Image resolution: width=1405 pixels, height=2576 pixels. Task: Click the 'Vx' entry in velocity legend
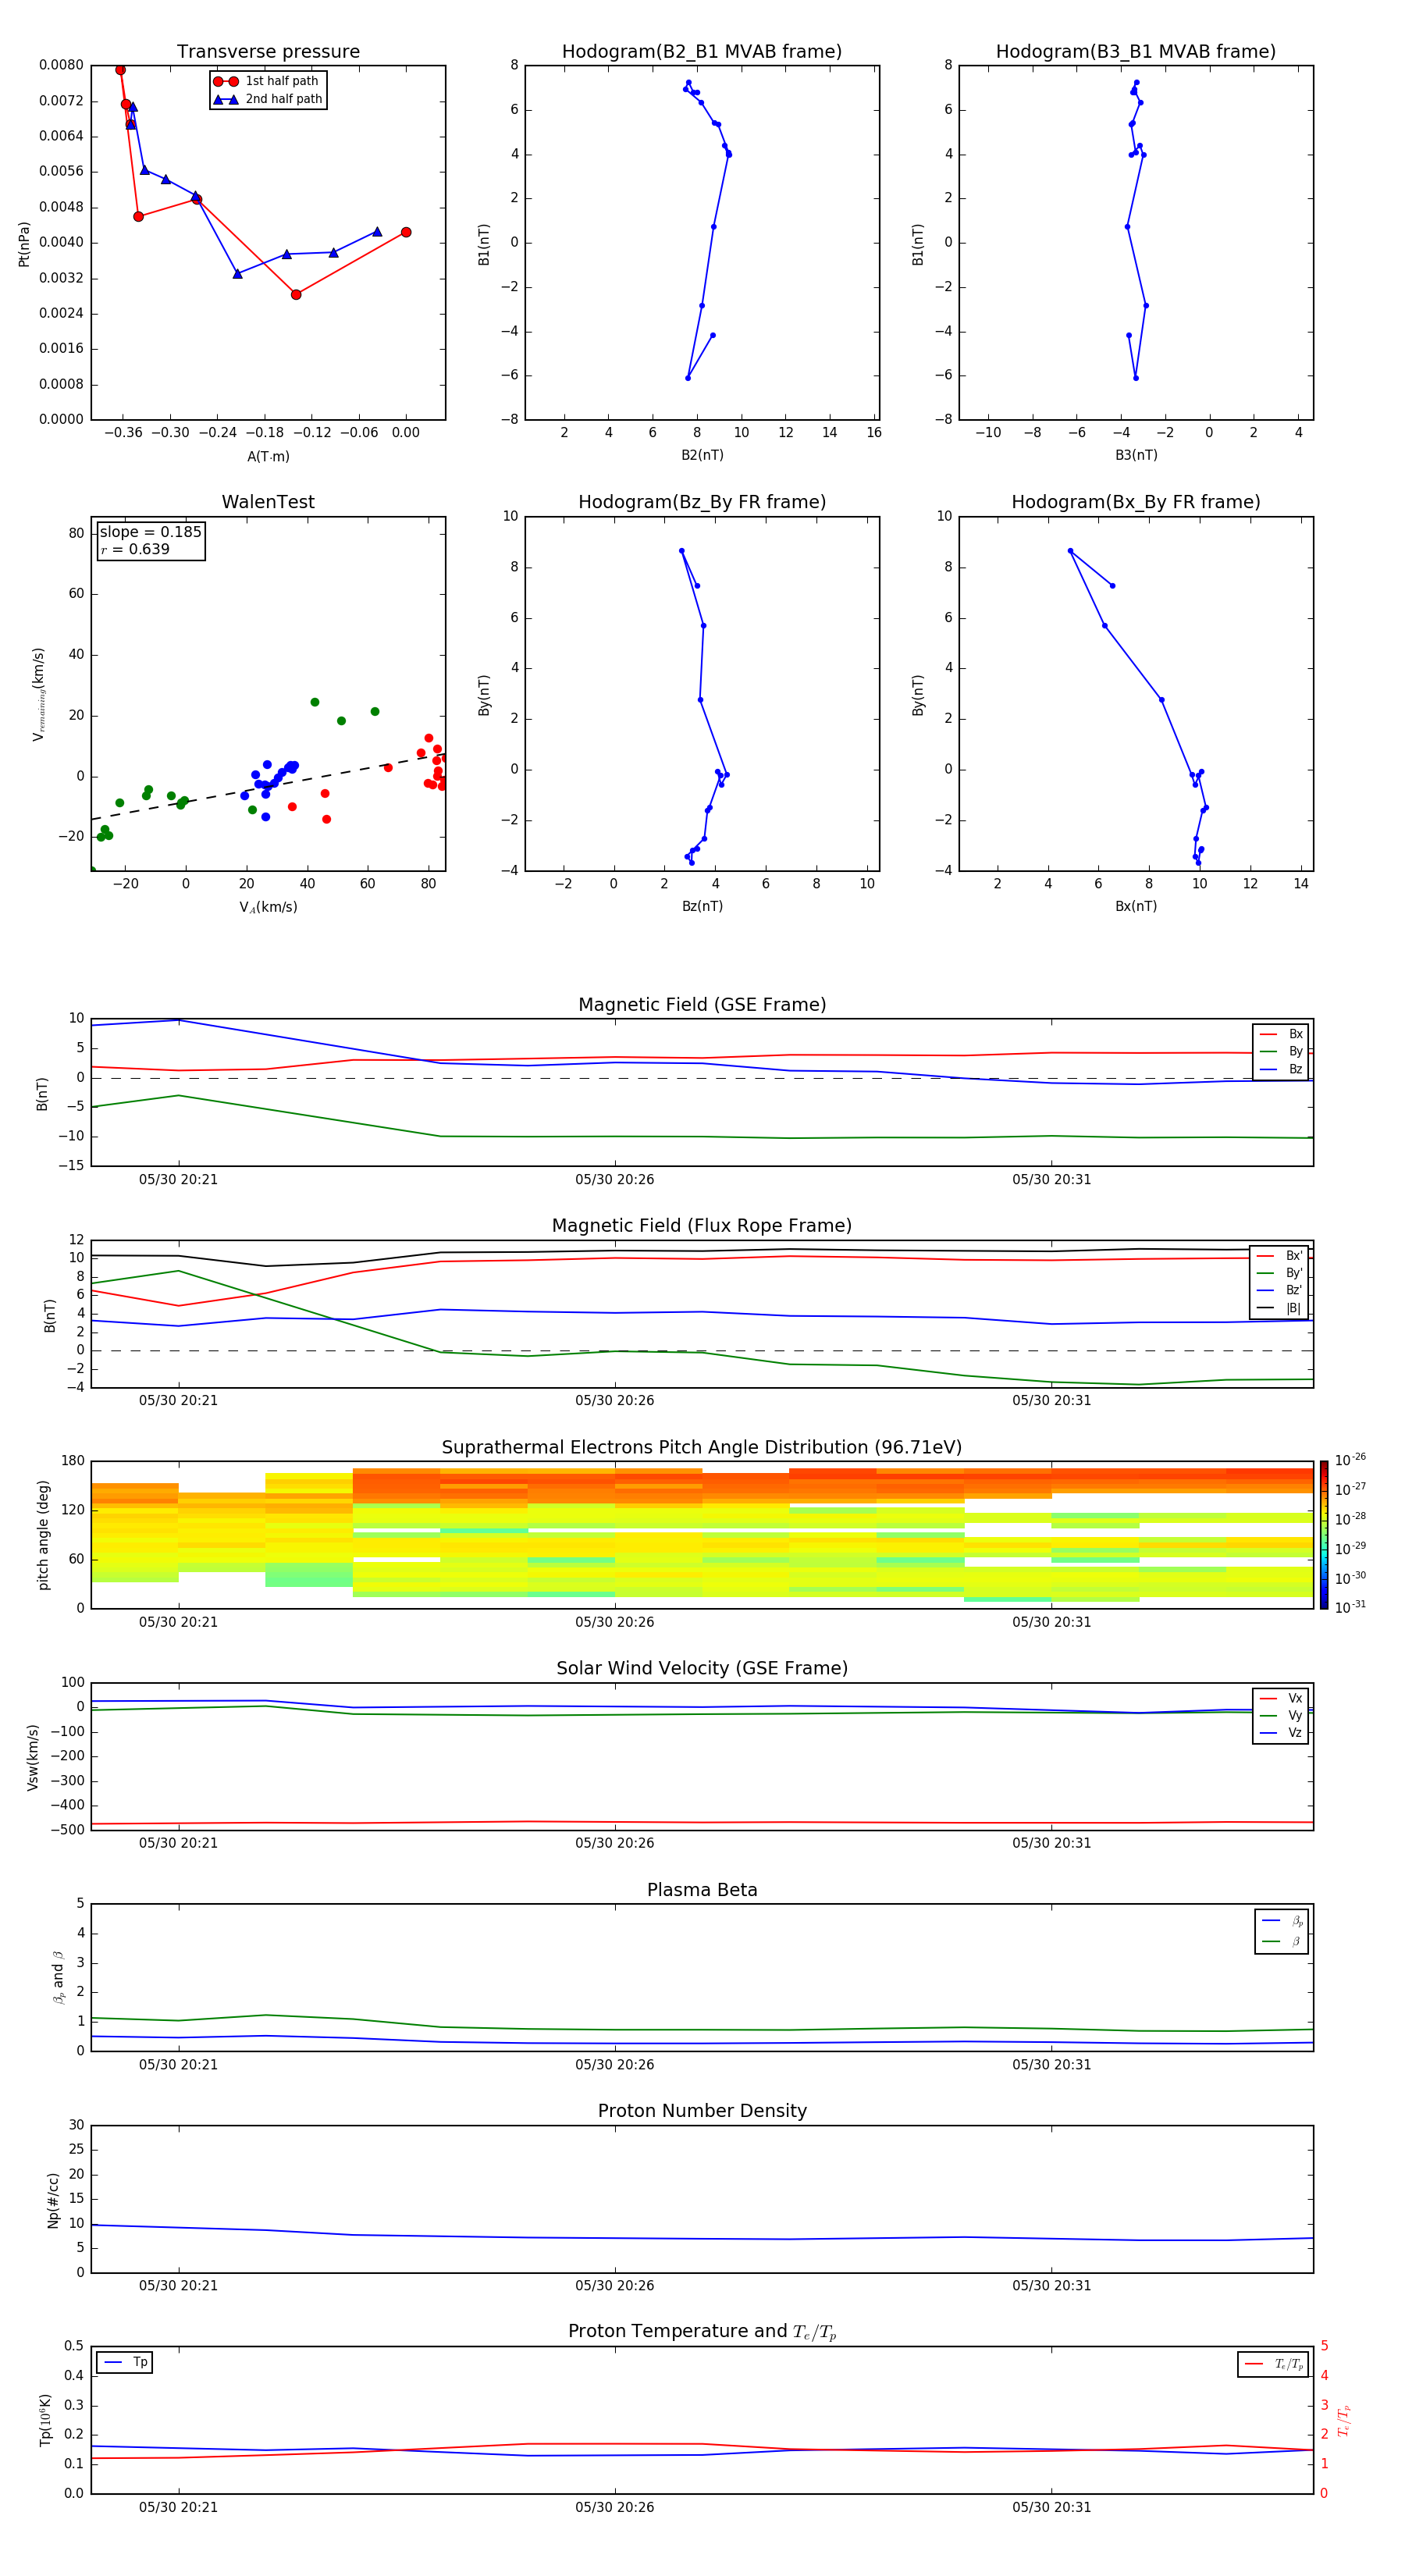click(x=1281, y=1698)
